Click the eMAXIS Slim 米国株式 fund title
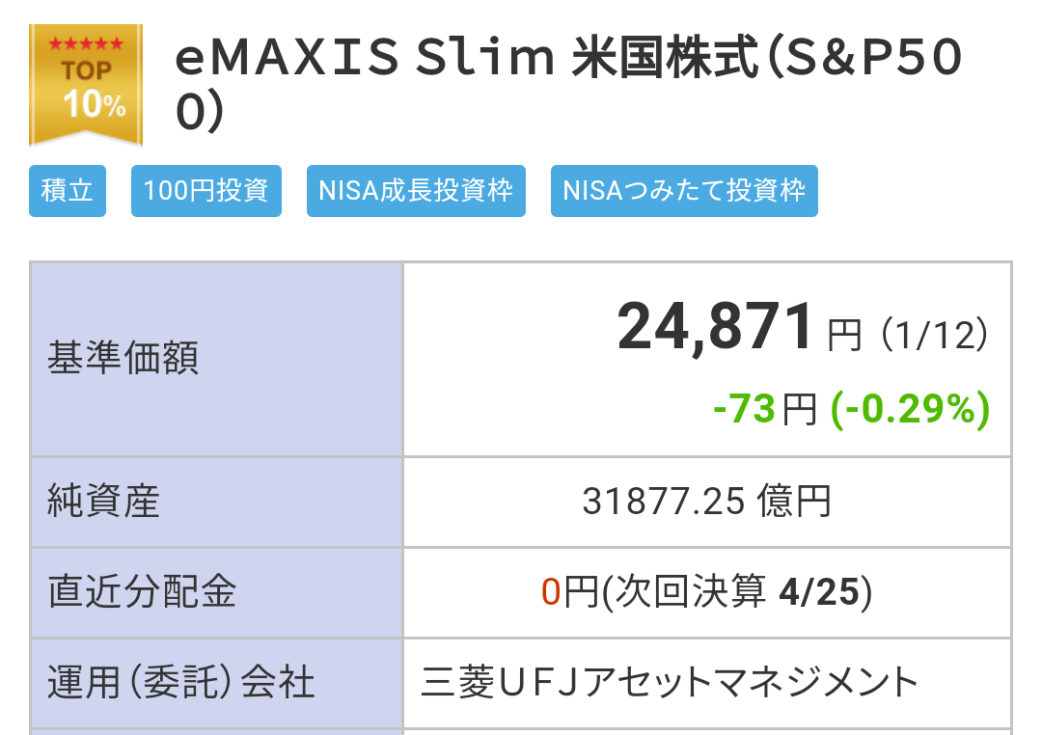This screenshot has width=1042, height=735. point(568,84)
